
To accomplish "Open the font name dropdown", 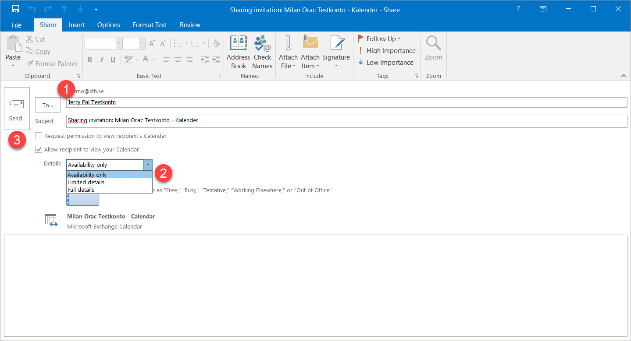I will click(119, 43).
